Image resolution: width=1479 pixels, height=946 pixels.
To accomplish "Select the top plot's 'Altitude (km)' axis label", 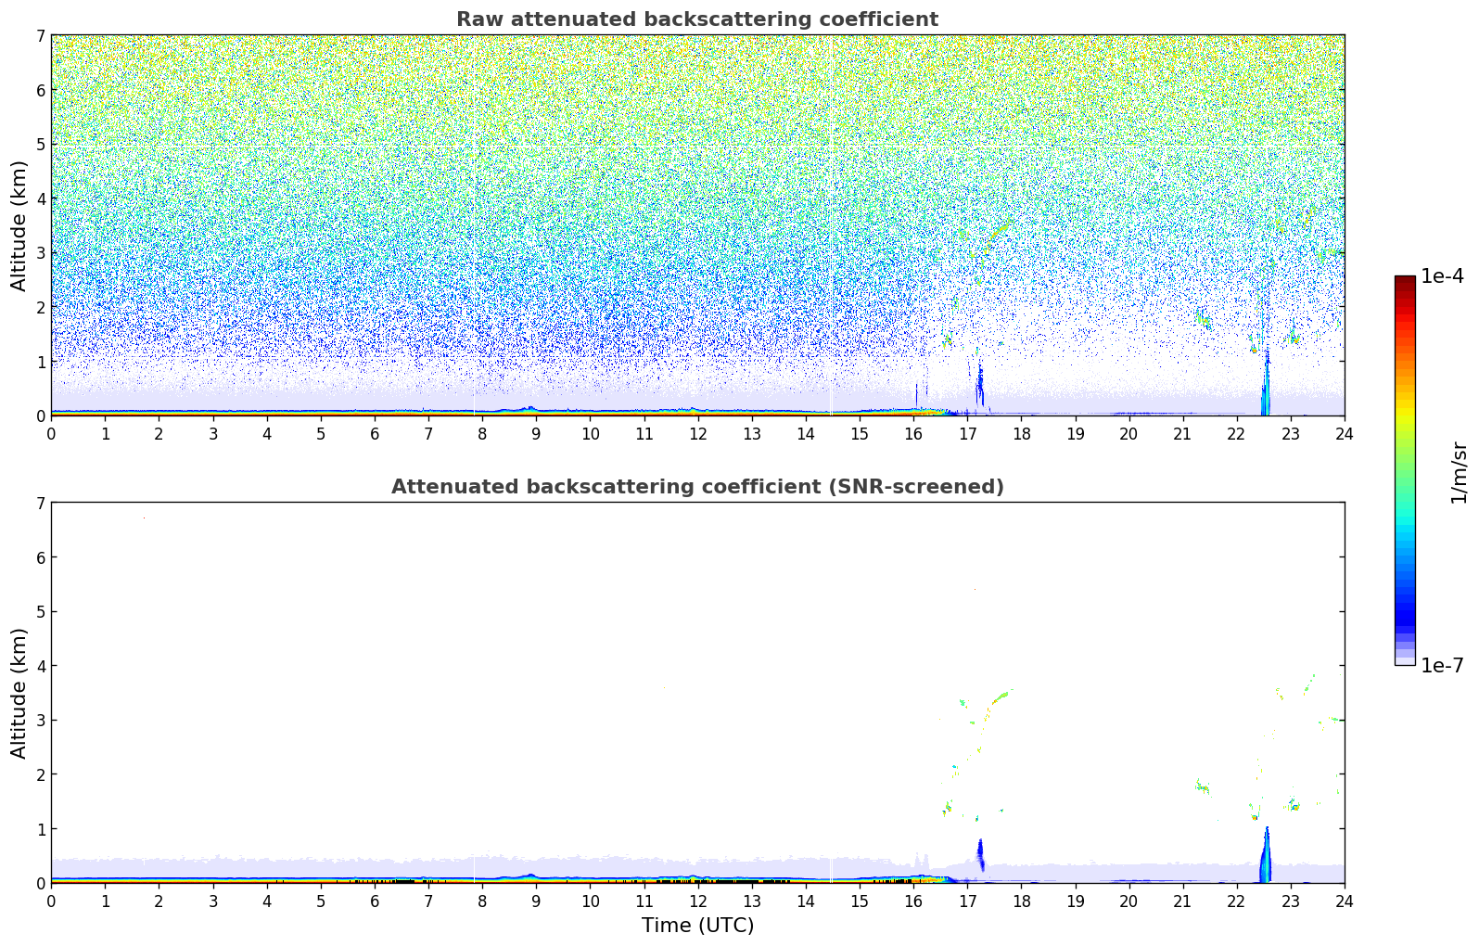I will point(19,225).
